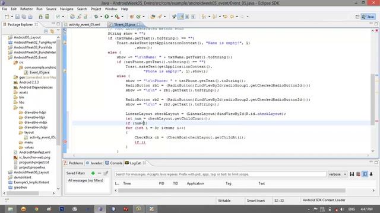Click the LogCat horizontal scrollbar

[x=232, y=191]
